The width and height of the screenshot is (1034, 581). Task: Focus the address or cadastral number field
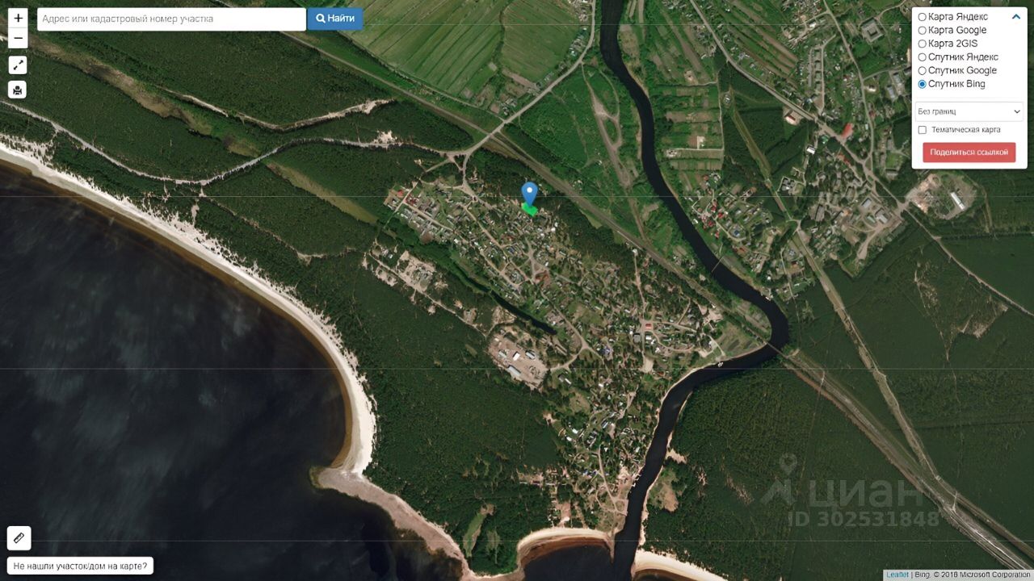point(171,19)
